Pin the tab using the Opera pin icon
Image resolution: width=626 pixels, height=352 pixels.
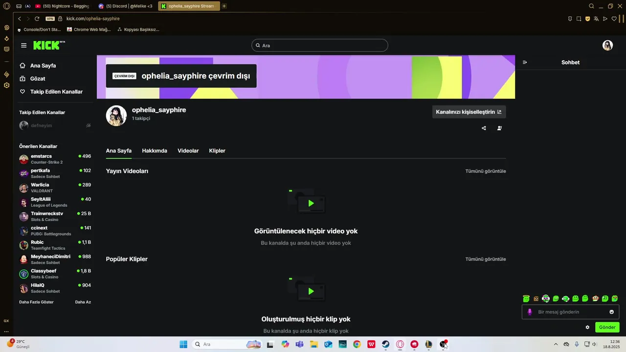click(570, 19)
